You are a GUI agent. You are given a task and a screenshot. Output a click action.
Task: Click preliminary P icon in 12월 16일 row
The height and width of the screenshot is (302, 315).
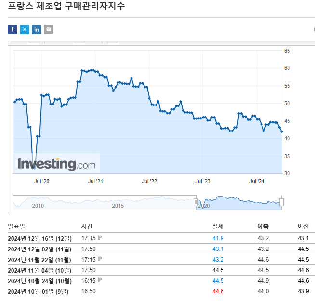100,238
